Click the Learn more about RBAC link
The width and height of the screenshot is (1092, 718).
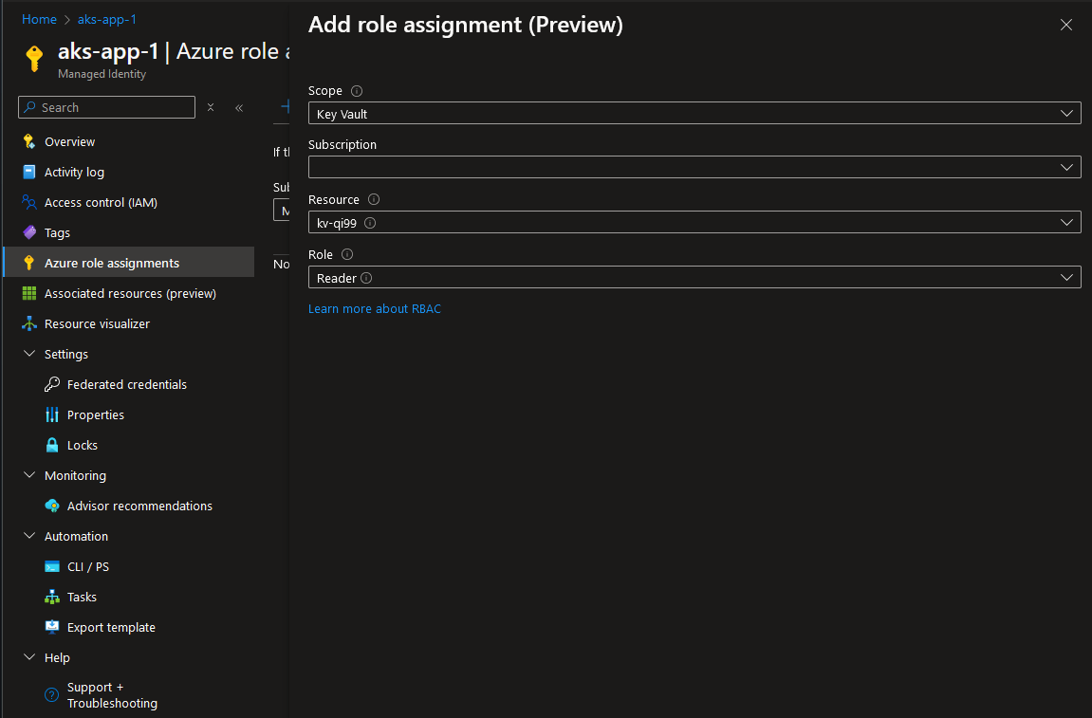(x=374, y=308)
